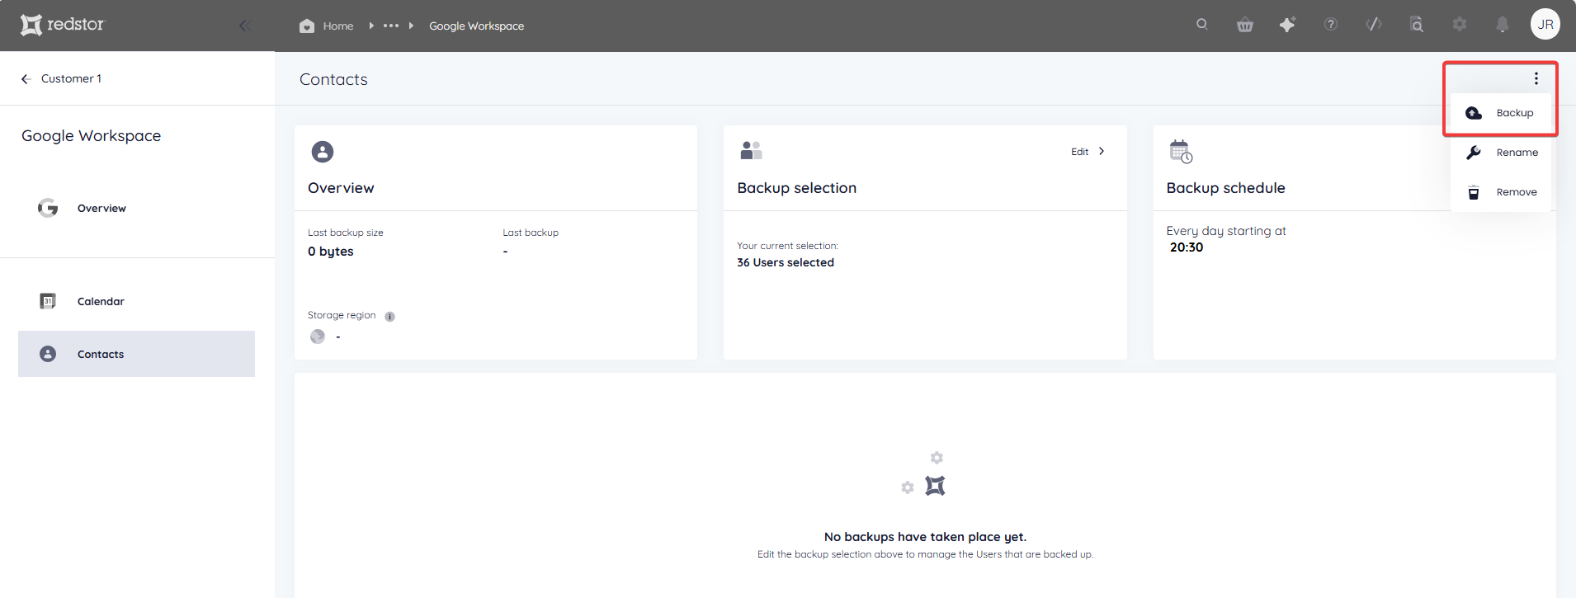Screen dimensions: 1576x598
Task: Open the Google Workspace breadcrumb
Action: point(476,26)
